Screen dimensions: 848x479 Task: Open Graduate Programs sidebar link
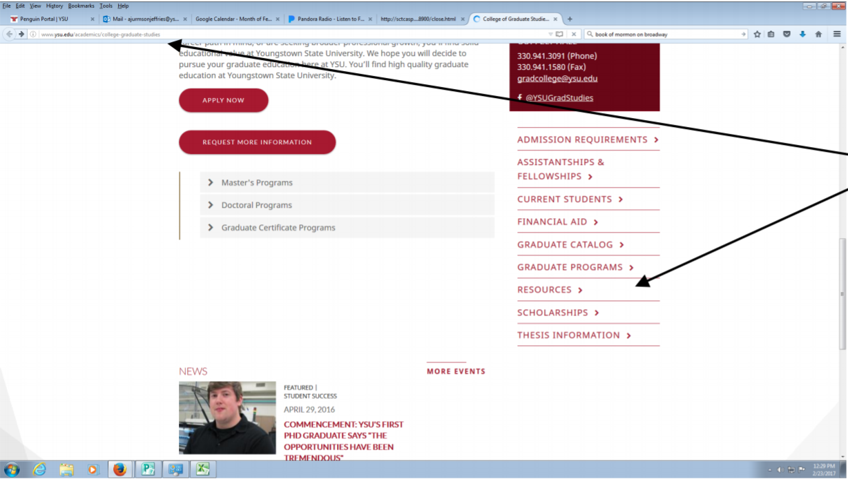576,267
